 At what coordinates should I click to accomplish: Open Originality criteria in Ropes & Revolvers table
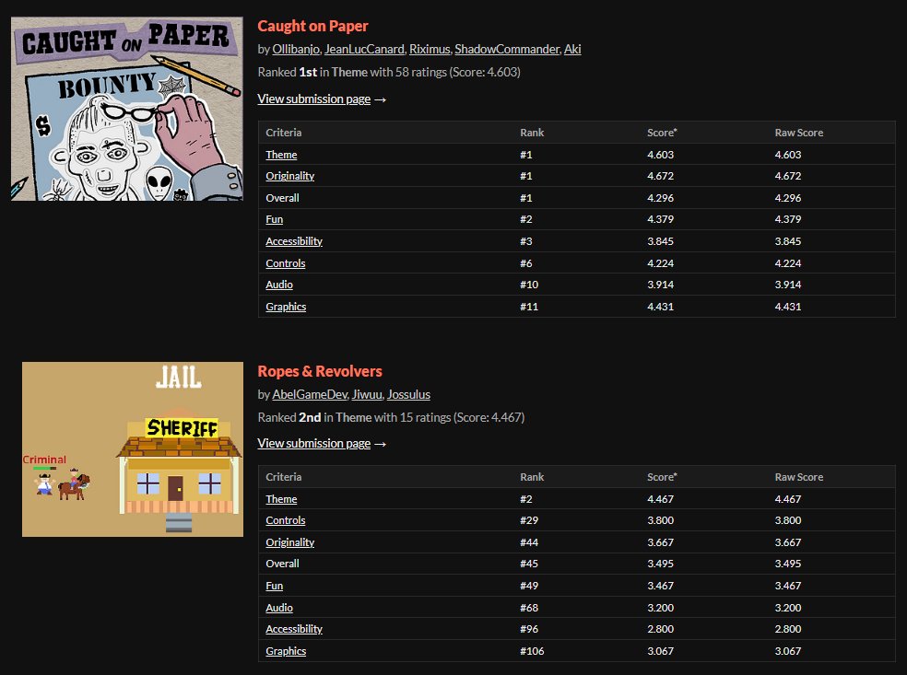289,542
